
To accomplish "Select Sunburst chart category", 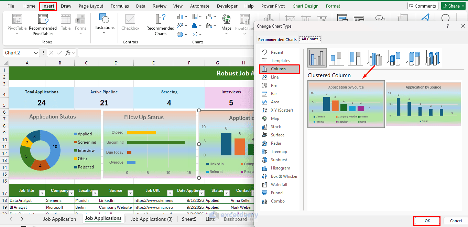I will tap(280, 160).
